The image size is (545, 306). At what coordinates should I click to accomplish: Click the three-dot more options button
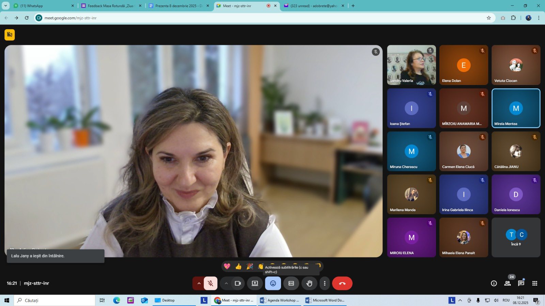pos(325,283)
